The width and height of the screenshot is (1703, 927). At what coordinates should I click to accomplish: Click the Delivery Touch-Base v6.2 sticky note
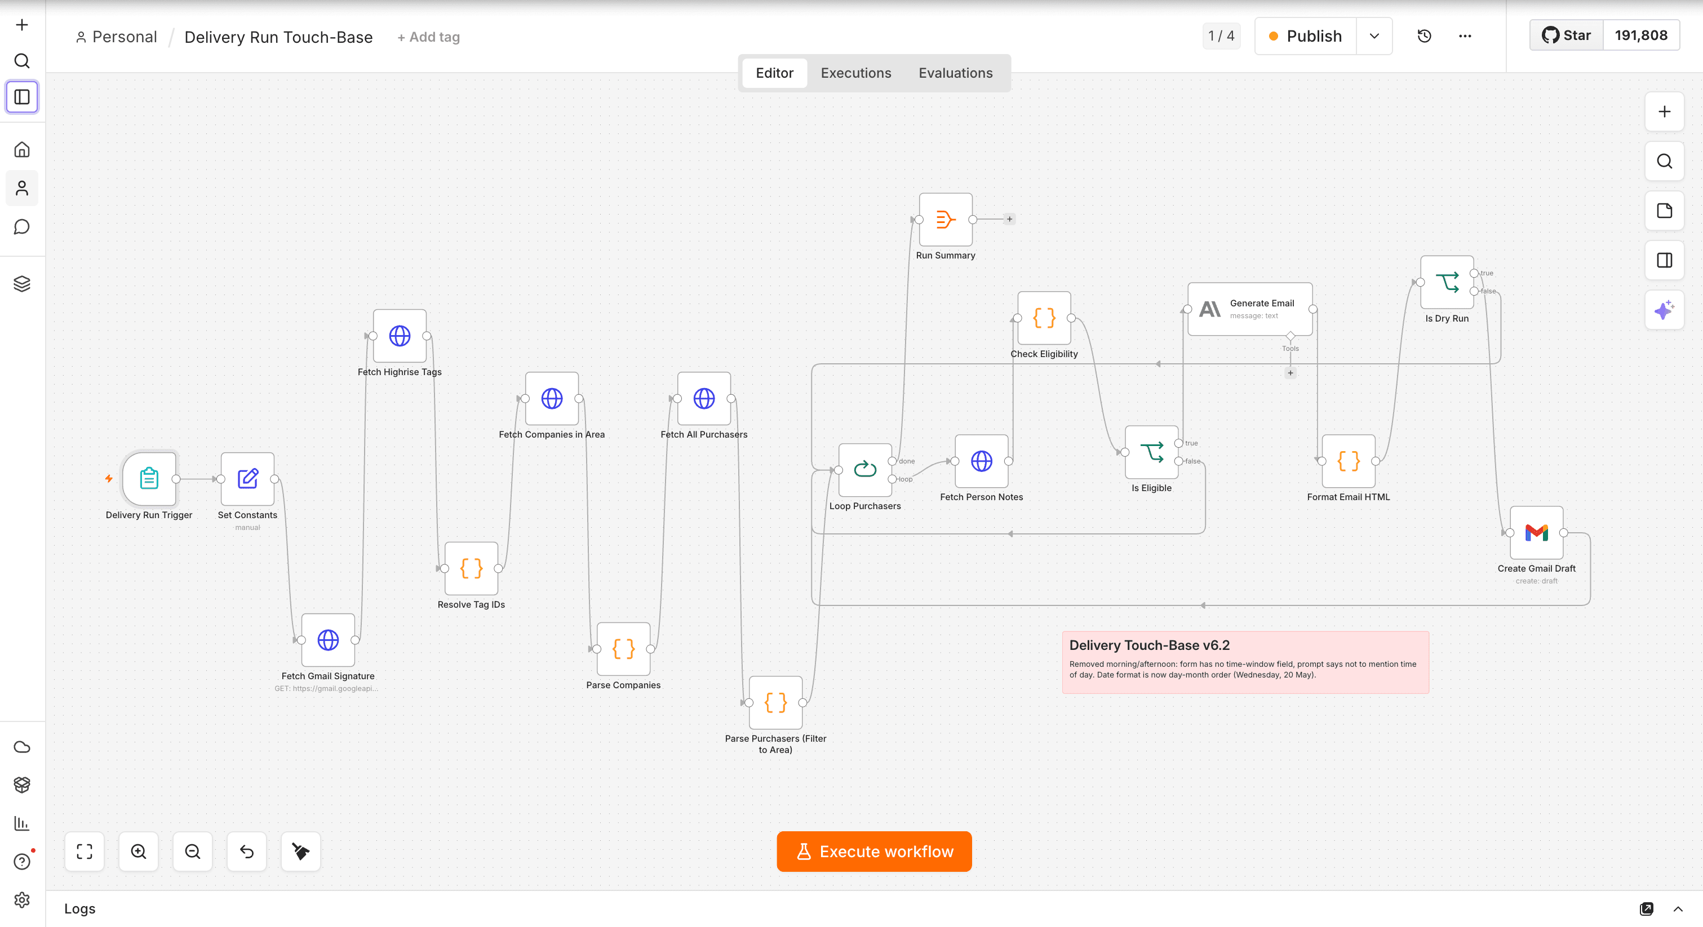[1245, 662]
